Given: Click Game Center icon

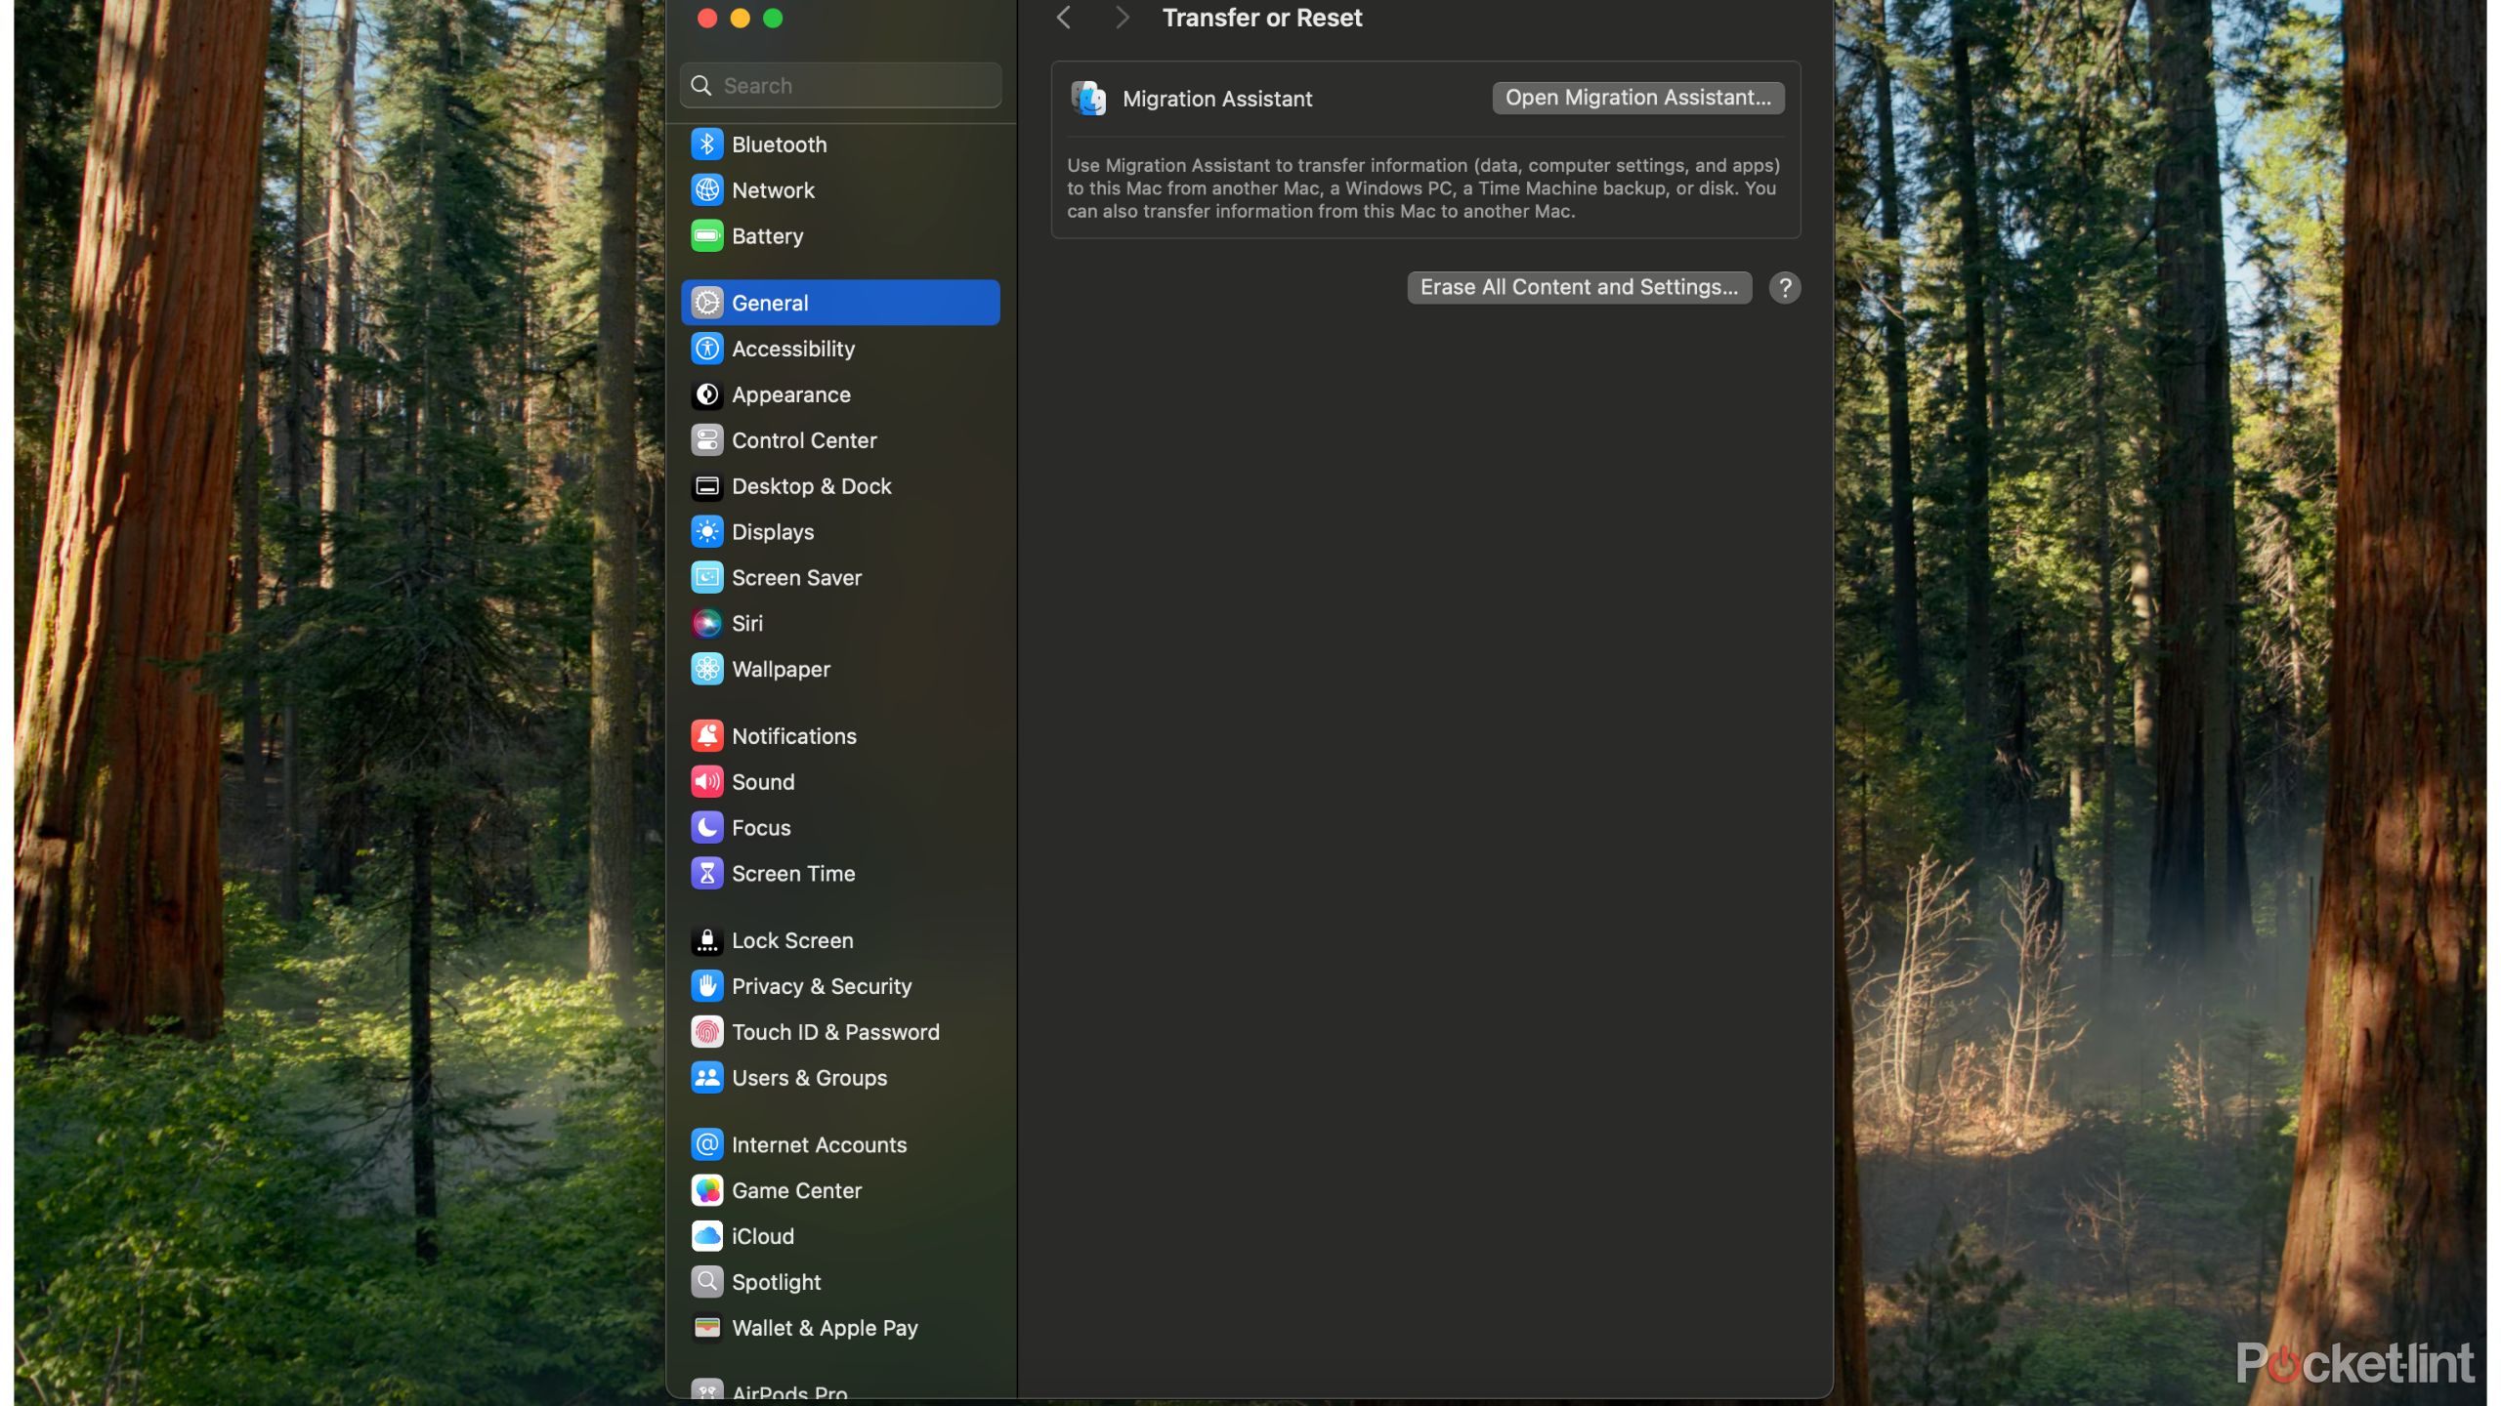Looking at the screenshot, I should (707, 1190).
